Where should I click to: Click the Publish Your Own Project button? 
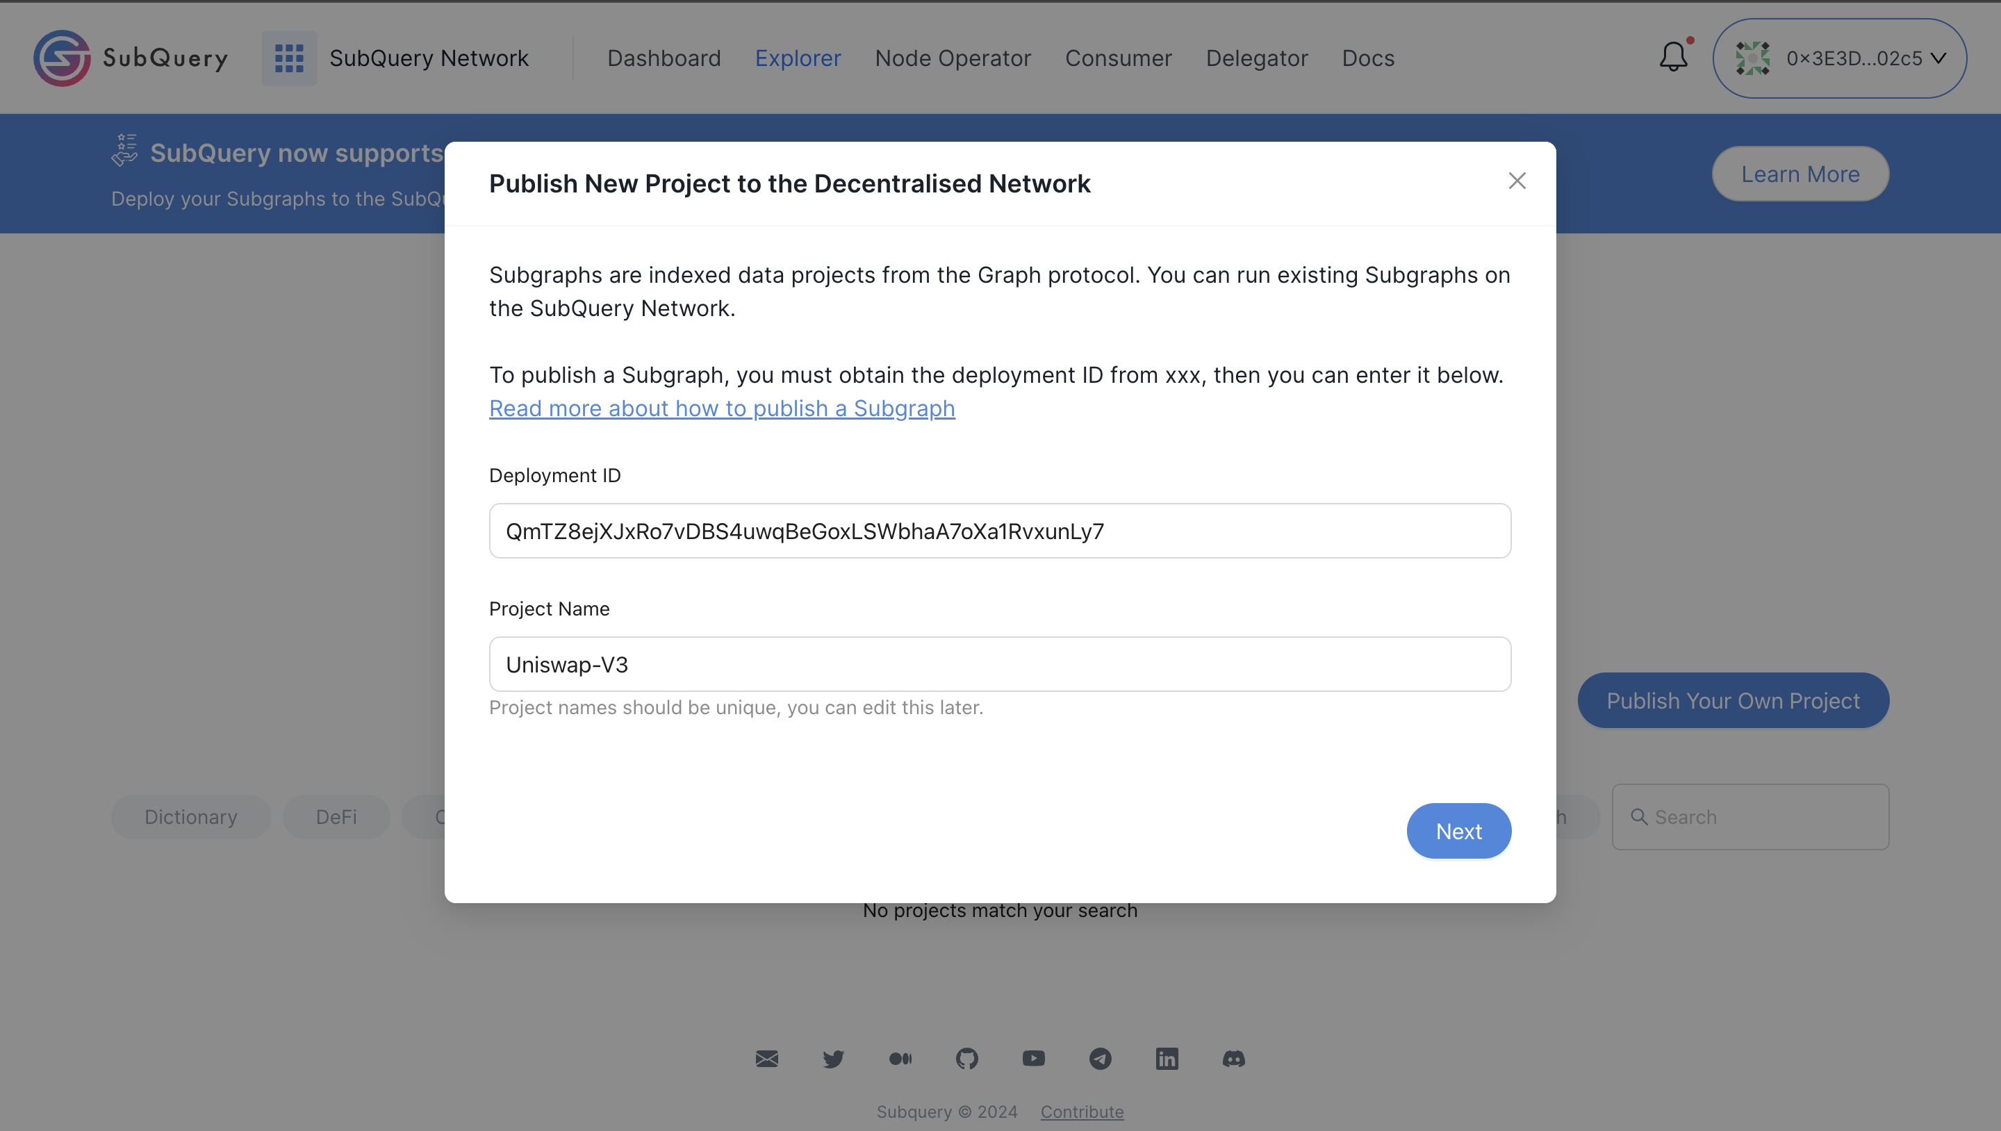[x=1733, y=700]
